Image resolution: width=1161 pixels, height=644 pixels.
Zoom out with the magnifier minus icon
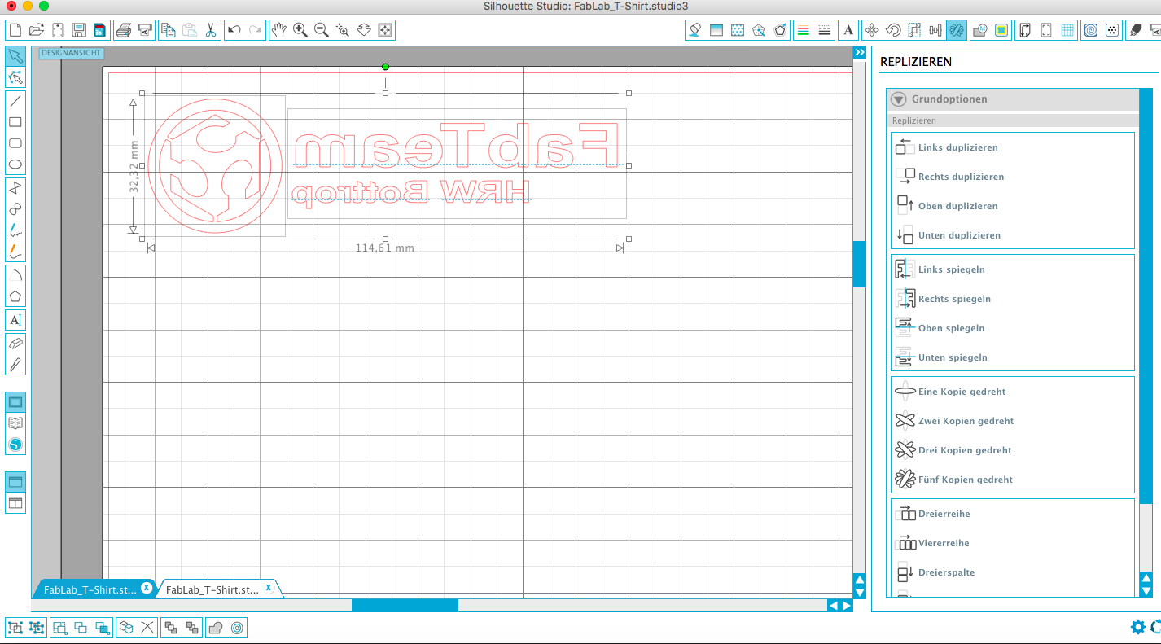[x=322, y=30]
